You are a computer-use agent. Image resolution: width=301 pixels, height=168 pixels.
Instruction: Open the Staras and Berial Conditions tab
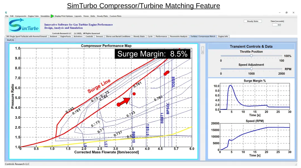pos(118,36)
